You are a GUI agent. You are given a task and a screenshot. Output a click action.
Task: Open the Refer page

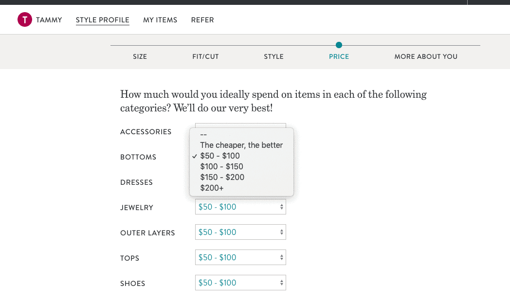(x=202, y=20)
